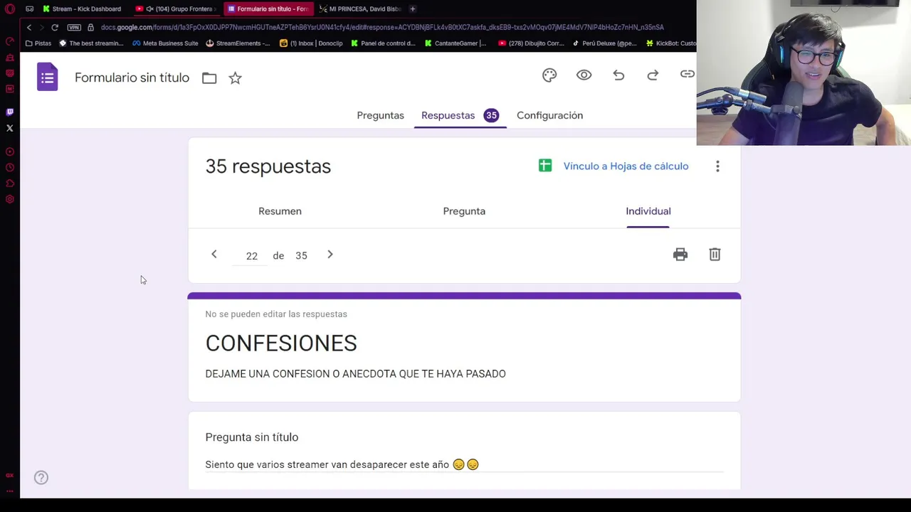Open the Configuración tab
911x512 pixels.
click(x=549, y=115)
